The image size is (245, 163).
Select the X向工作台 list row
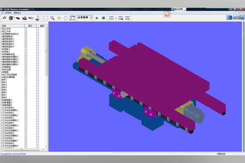(x=6, y=31)
